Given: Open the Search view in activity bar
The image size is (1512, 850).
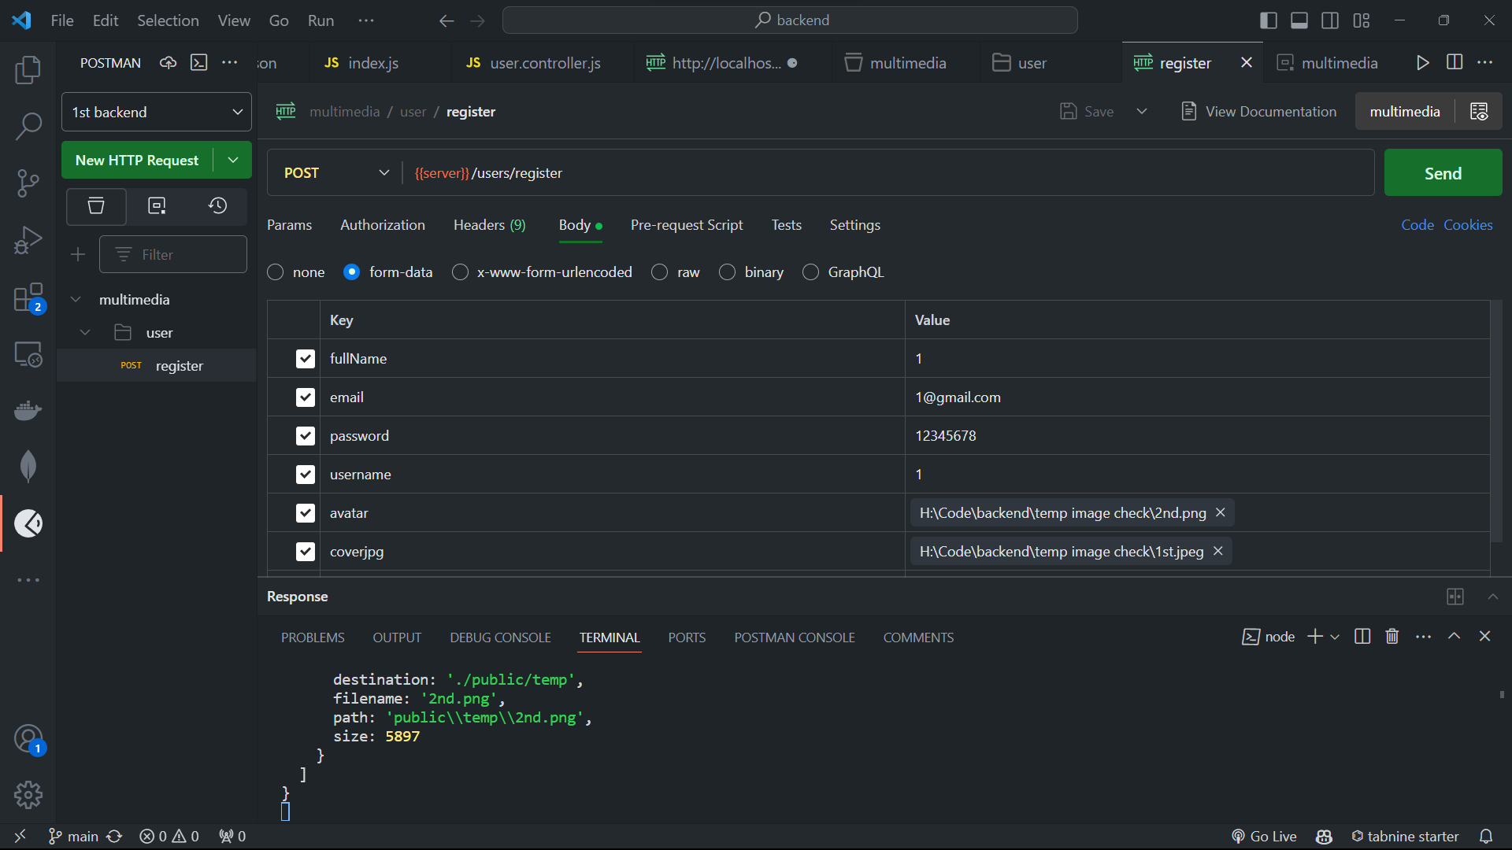Looking at the screenshot, I should [28, 126].
